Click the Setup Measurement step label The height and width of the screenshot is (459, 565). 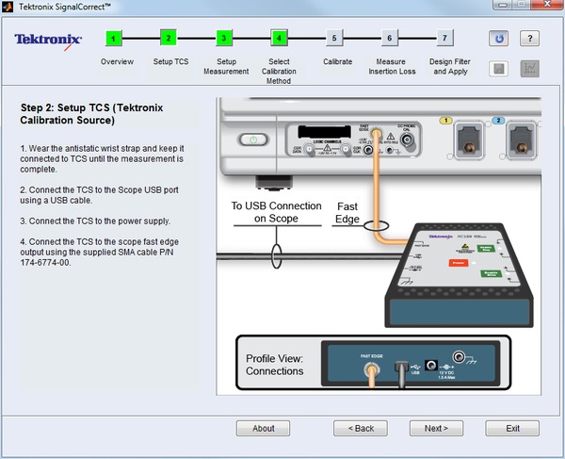pyautogui.click(x=226, y=67)
